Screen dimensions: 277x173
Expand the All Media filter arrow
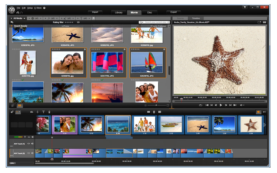point(11,18)
